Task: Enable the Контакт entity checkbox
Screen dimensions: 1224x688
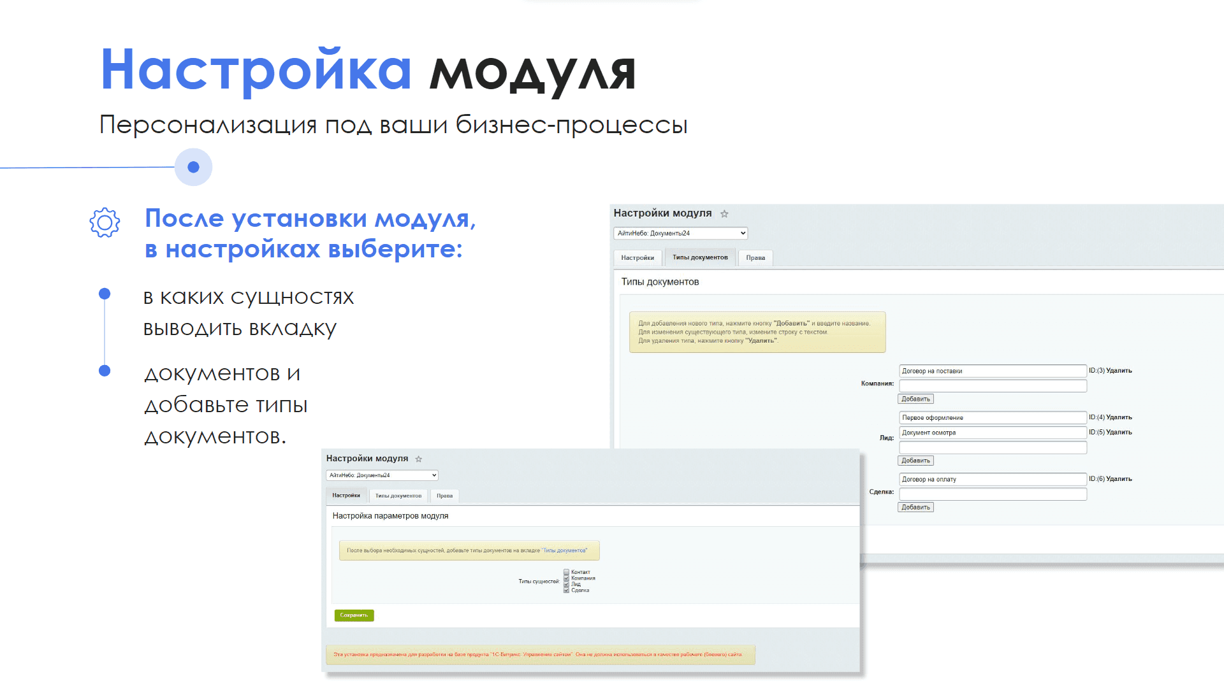Action: [566, 572]
